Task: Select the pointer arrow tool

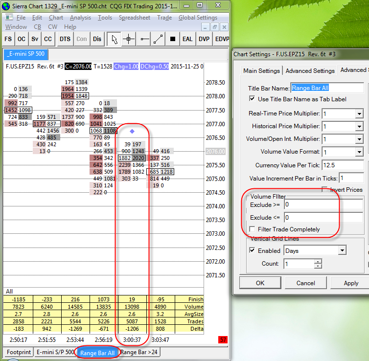Action: pyautogui.click(x=114, y=39)
